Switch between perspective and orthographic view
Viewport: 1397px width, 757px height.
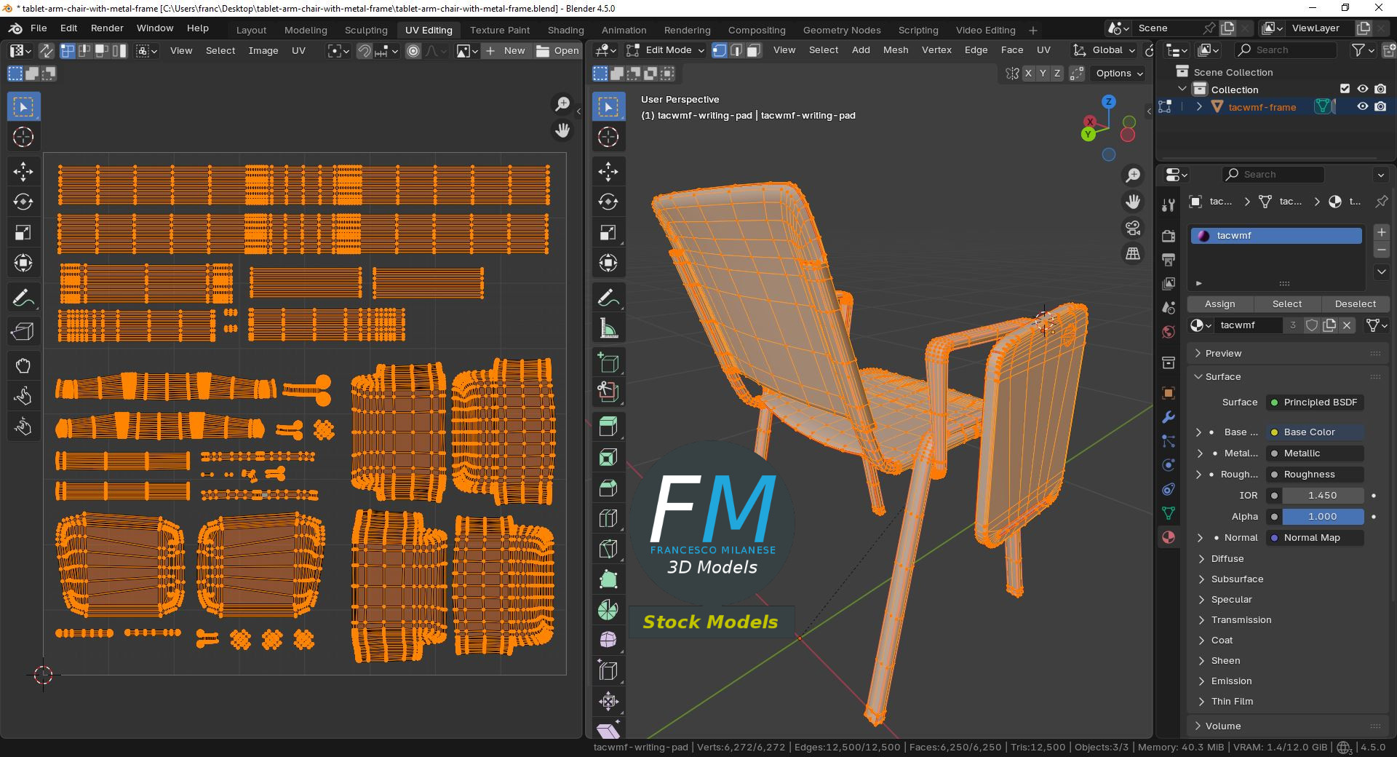[x=1133, y=253]
